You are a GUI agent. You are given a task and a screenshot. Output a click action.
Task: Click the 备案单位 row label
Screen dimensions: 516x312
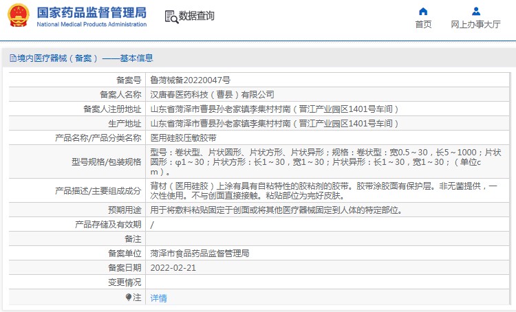[125, 254]
